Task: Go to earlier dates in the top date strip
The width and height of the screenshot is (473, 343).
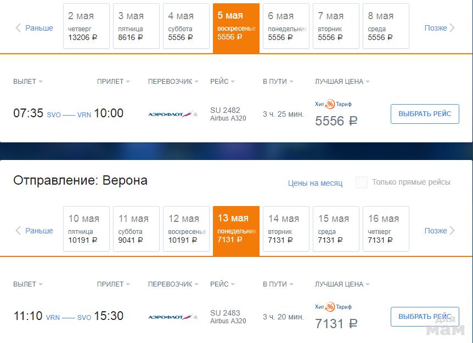Action: (x=34, y=28)
